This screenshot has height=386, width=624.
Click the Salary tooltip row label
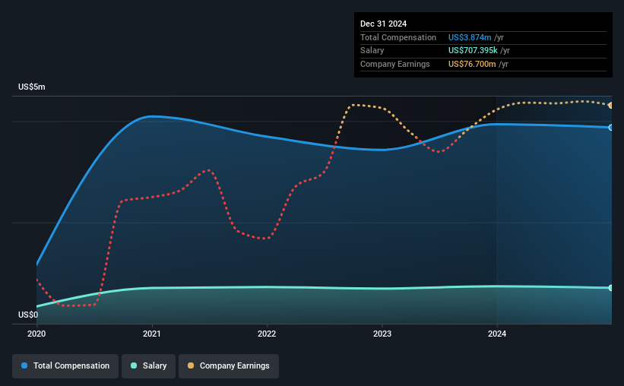pos(372,51)
